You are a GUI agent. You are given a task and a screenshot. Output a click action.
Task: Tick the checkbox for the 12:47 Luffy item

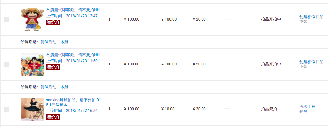tap(6, 20)
